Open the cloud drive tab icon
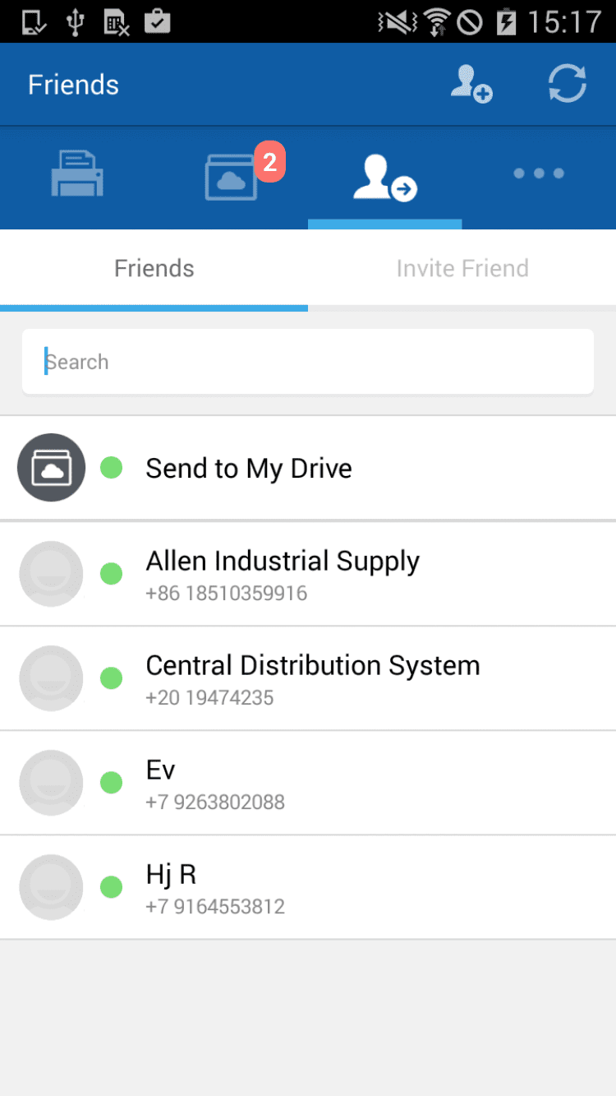Screen dimensions: 616x1096 pos(231,178)
